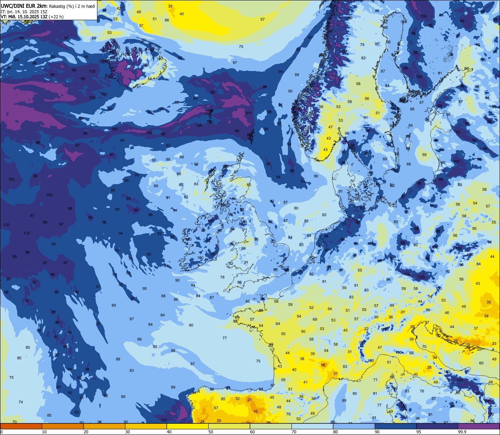
Task: Click the legend tick label 95
Action: point(419,432)
